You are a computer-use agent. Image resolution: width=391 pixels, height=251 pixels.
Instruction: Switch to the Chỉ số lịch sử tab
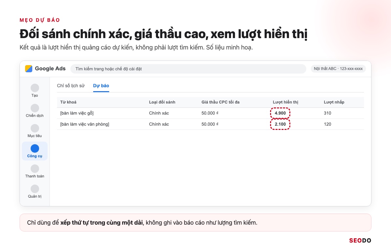(71, 86)
